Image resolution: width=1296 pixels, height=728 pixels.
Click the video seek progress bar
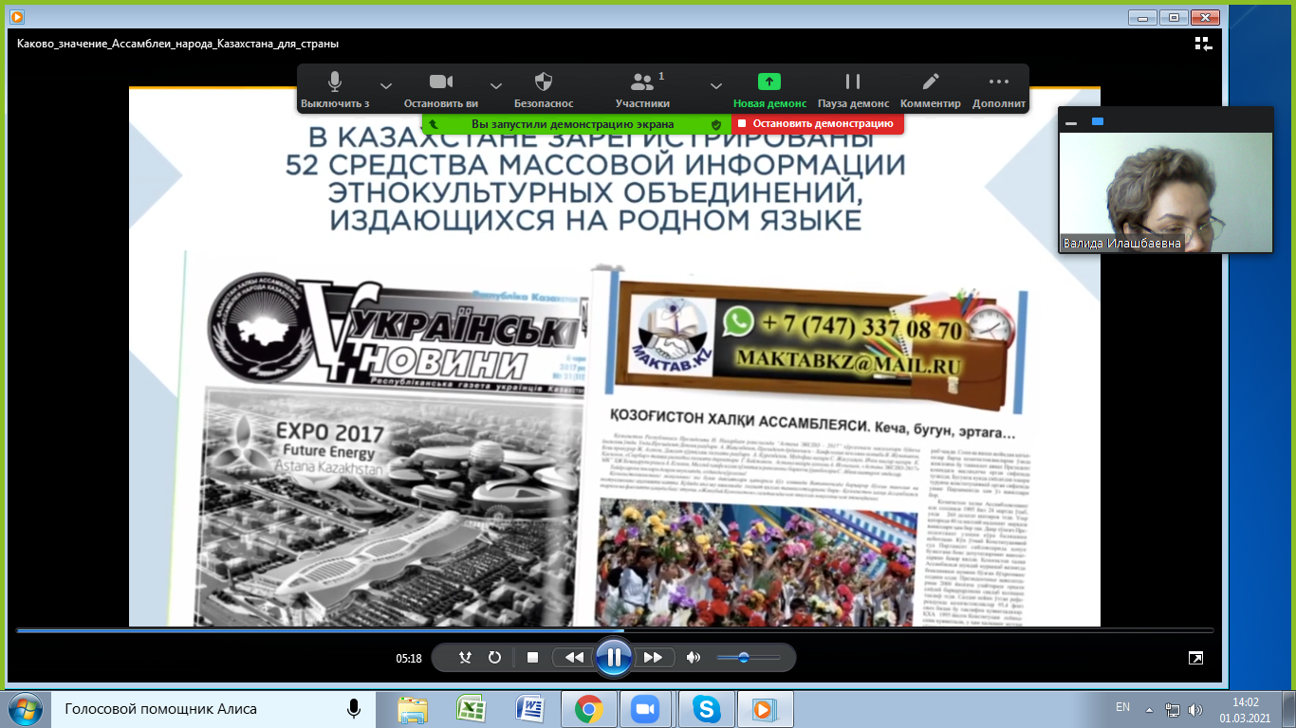(x=615, y=630)
